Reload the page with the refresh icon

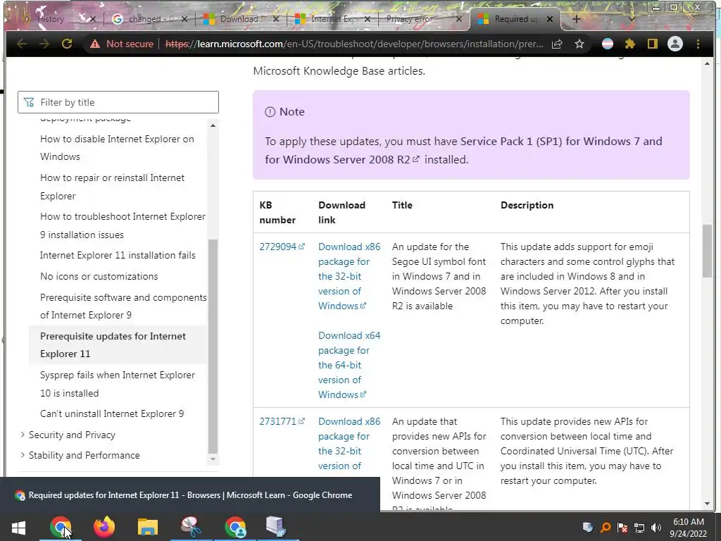point(67,44)
